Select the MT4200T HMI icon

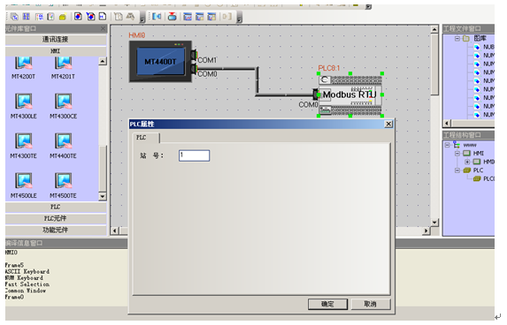tap(24, 64)
